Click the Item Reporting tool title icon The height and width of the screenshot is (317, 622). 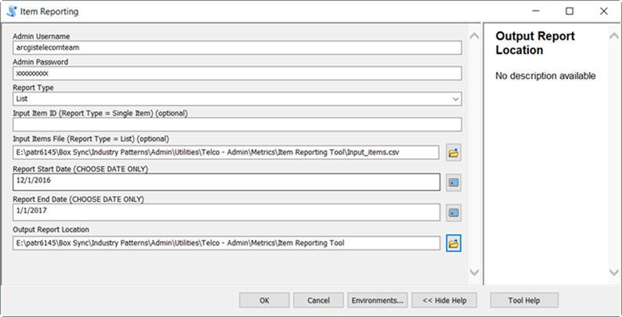point(10,12)
